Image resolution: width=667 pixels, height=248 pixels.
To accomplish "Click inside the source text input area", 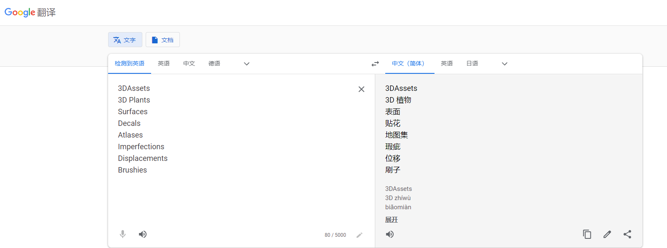I will 234,196.
